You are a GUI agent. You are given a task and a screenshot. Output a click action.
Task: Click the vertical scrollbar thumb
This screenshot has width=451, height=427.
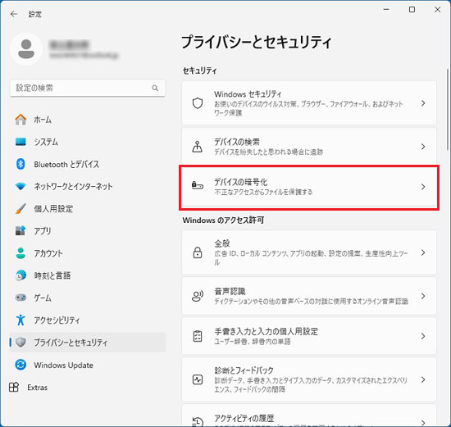click(448, 109)
